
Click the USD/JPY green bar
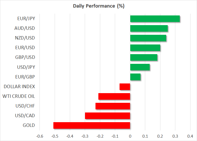140,67
